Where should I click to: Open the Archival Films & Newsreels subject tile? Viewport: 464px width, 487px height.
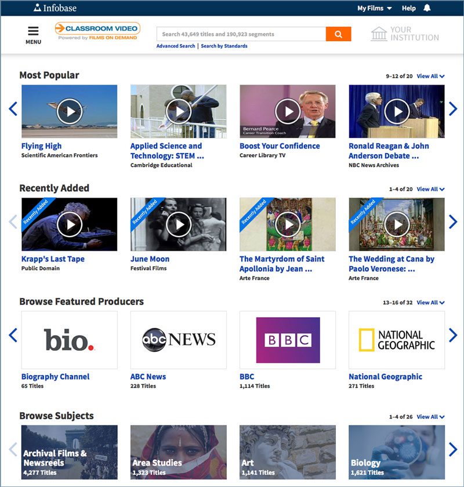pos(70,452)
